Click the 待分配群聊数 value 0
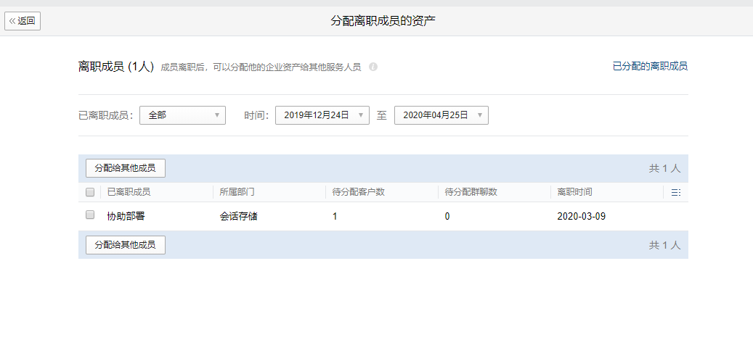Viewport: 753px width, 340px height. 447,216
